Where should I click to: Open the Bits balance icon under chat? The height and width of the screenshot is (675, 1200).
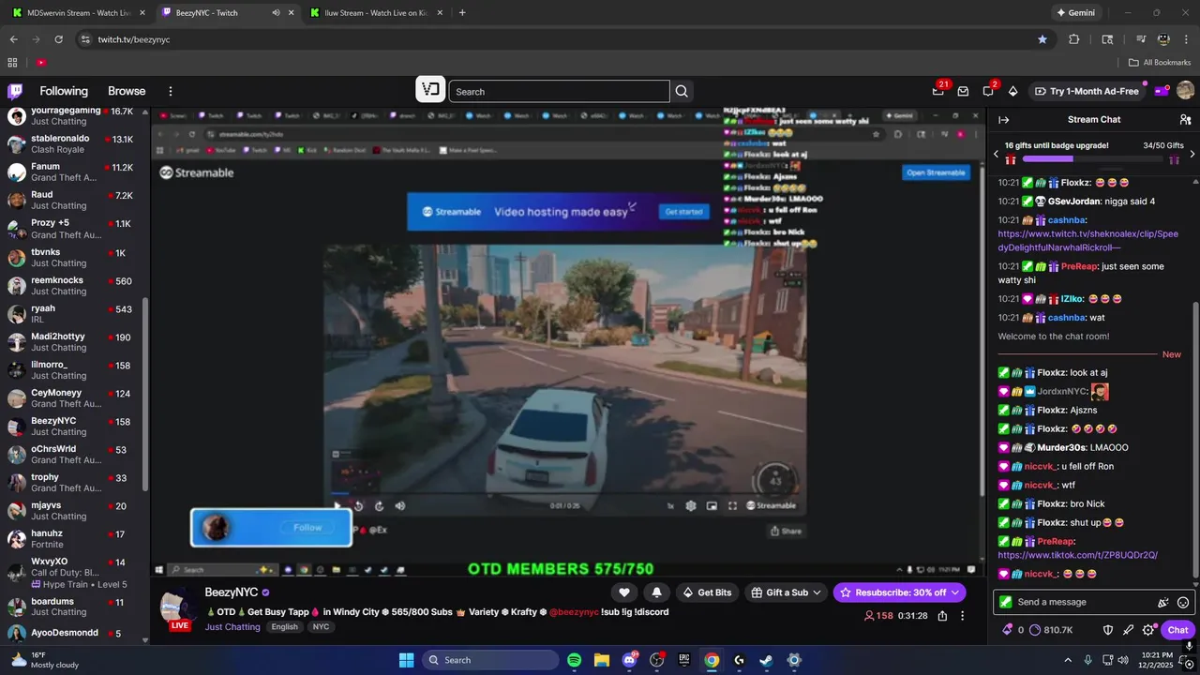(1008, 630)
